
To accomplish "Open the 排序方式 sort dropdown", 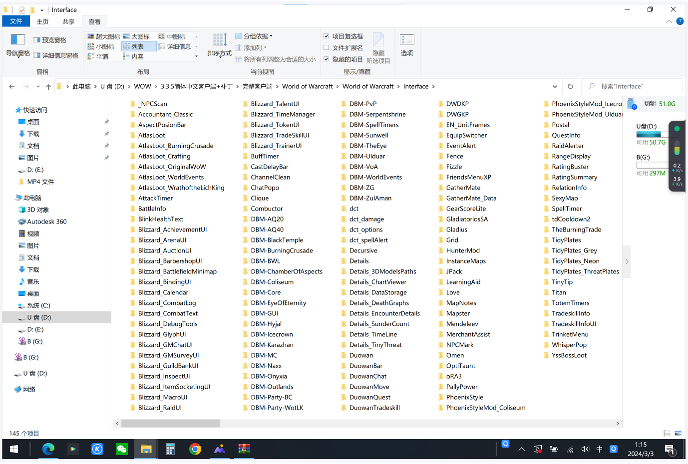I will 220,45.
